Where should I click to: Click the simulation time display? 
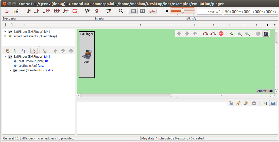[251, 12]
